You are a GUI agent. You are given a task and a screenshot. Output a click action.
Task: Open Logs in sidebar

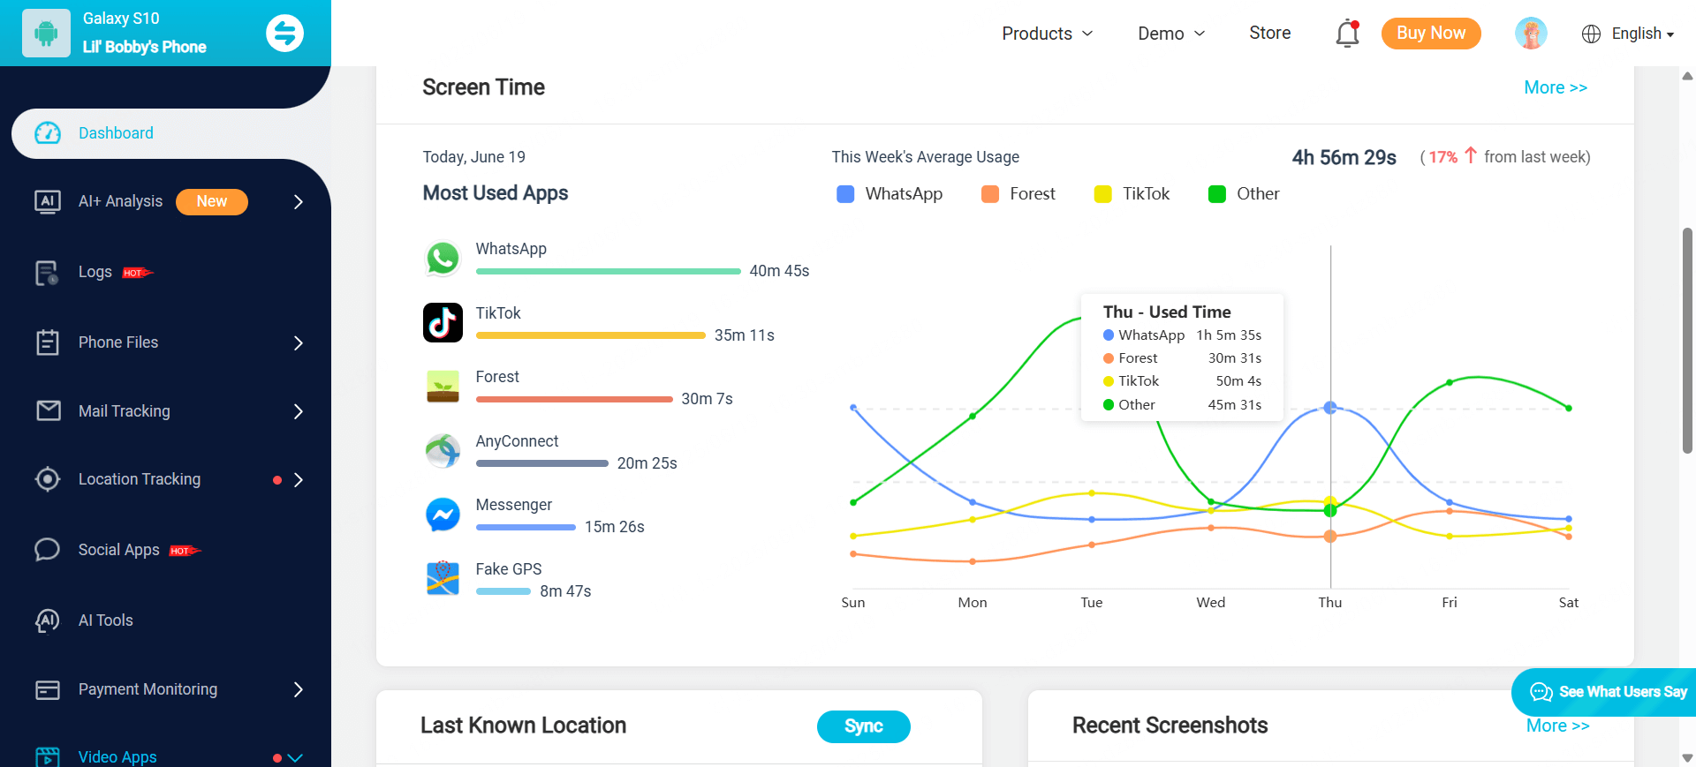click(95, 272)
